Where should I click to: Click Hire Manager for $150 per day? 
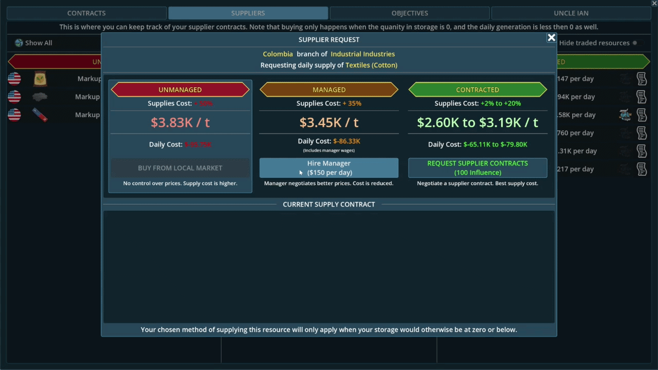pos(329,168)
